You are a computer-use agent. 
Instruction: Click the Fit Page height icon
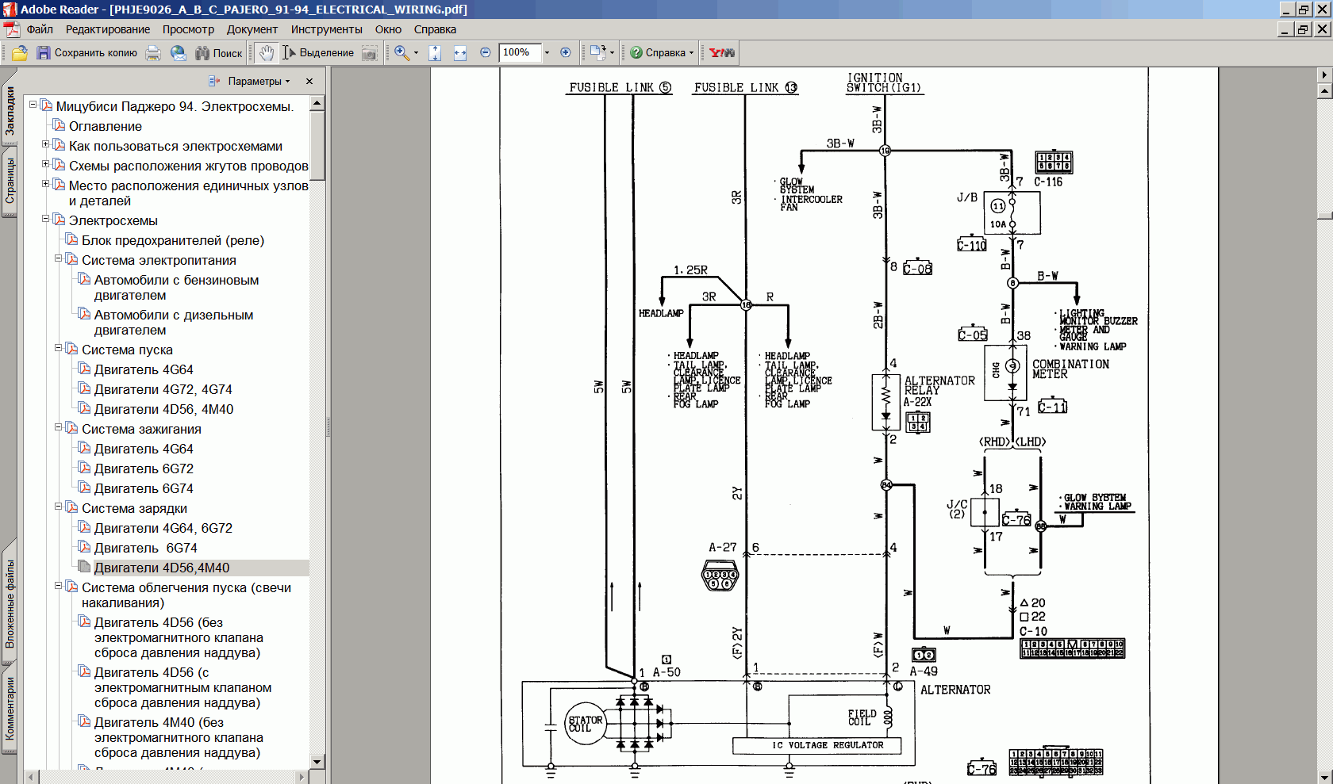pyautogui.click(x=435, y=53)
